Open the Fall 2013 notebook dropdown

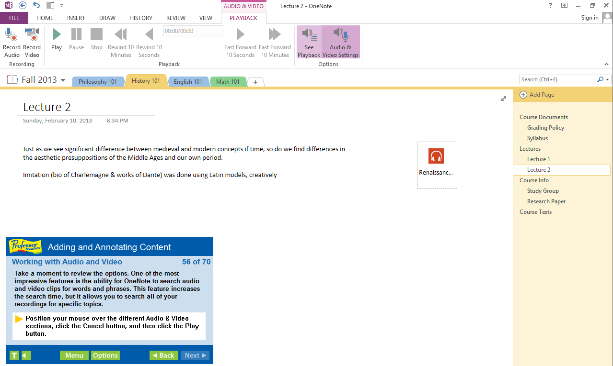[63, 80]
